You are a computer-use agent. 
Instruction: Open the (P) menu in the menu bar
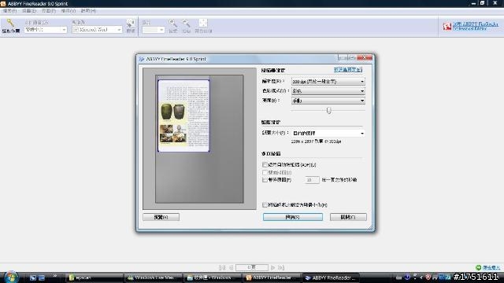click(49, 11)
